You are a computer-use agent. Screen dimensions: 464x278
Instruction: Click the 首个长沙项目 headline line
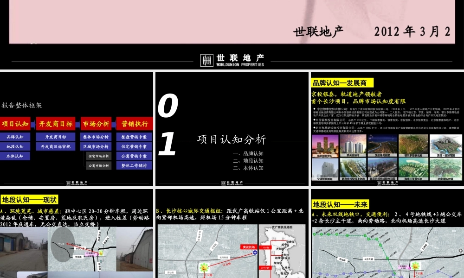[x=358, y=101]
